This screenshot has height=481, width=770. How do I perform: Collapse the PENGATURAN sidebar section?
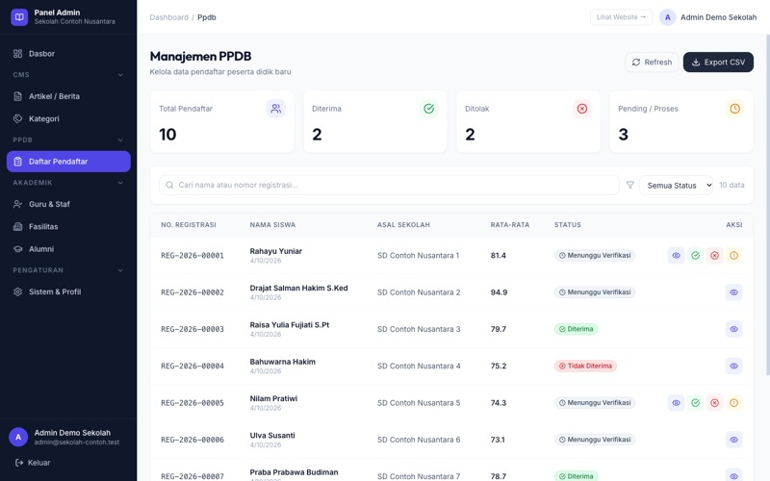point(120,270)
